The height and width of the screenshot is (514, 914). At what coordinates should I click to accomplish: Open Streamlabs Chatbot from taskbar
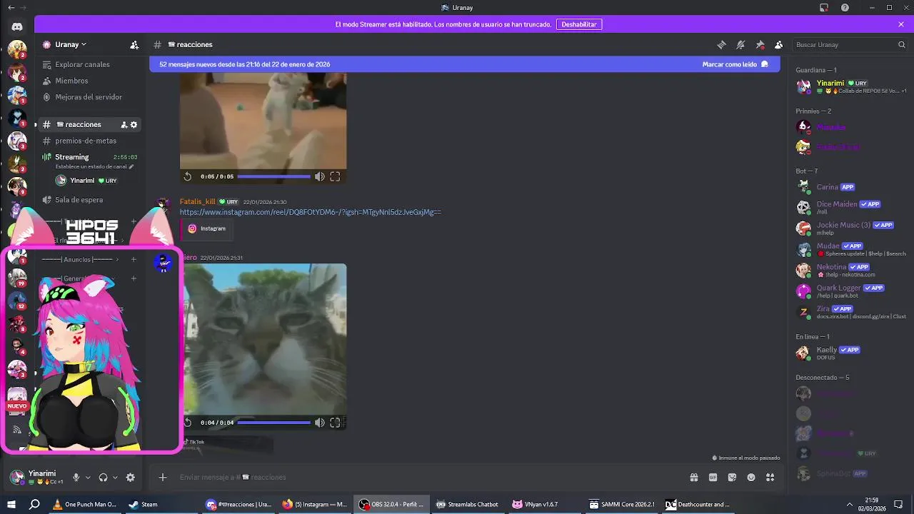click(x=468, y=504)
